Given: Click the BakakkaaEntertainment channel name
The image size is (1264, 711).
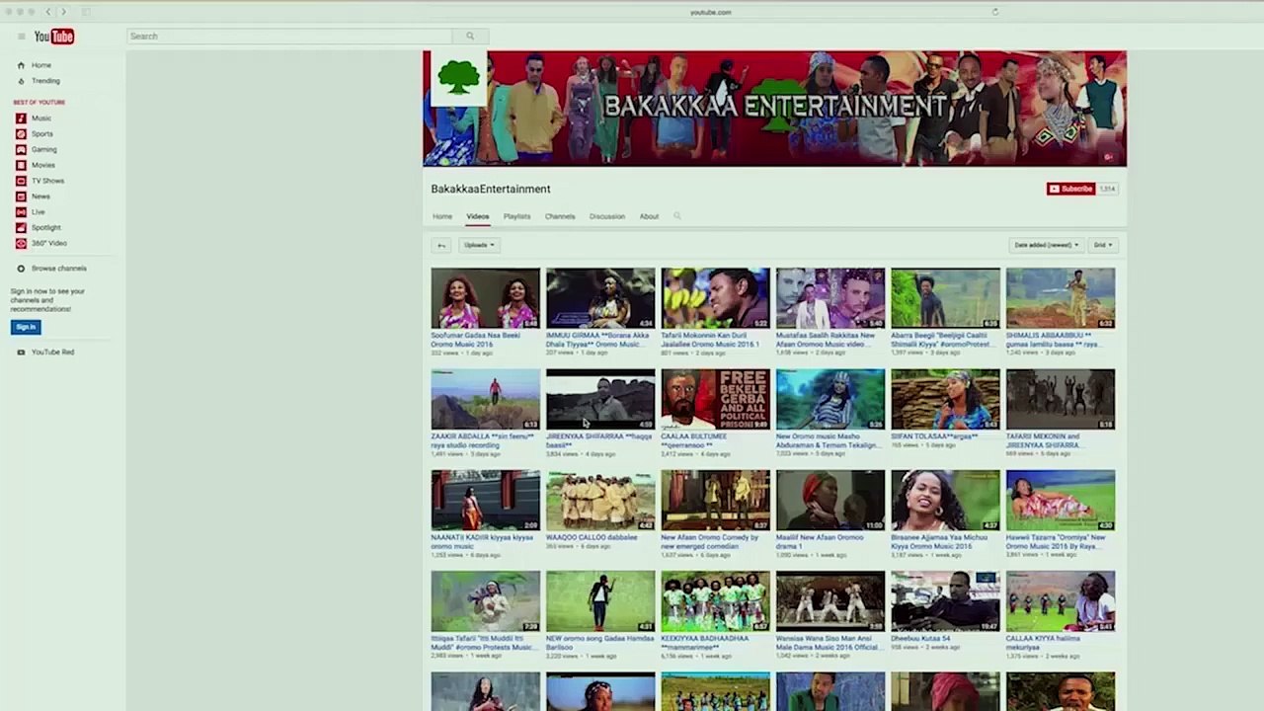Looking at the screenshot, I should point(491,189).
